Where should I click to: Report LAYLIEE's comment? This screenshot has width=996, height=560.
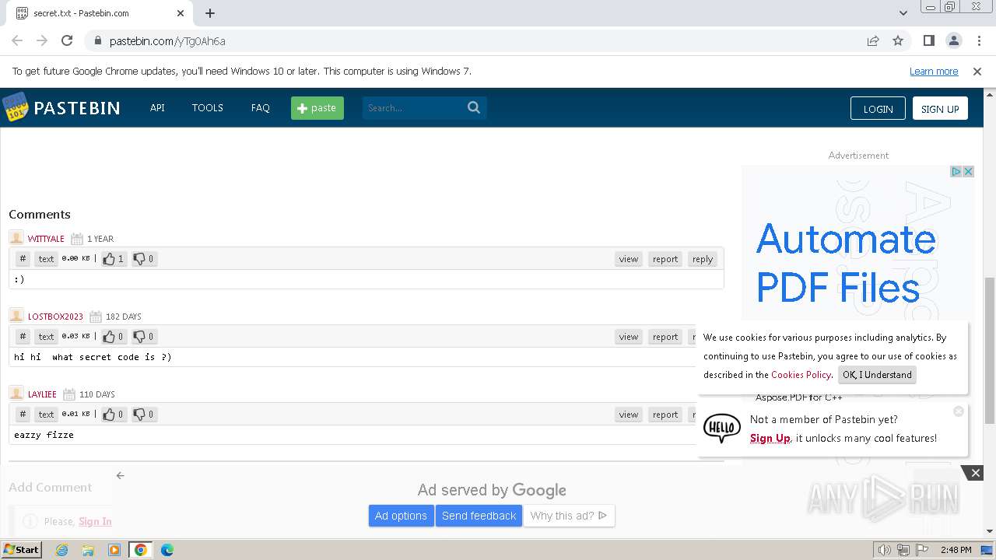pyautogui.click(x=665, y=415)
